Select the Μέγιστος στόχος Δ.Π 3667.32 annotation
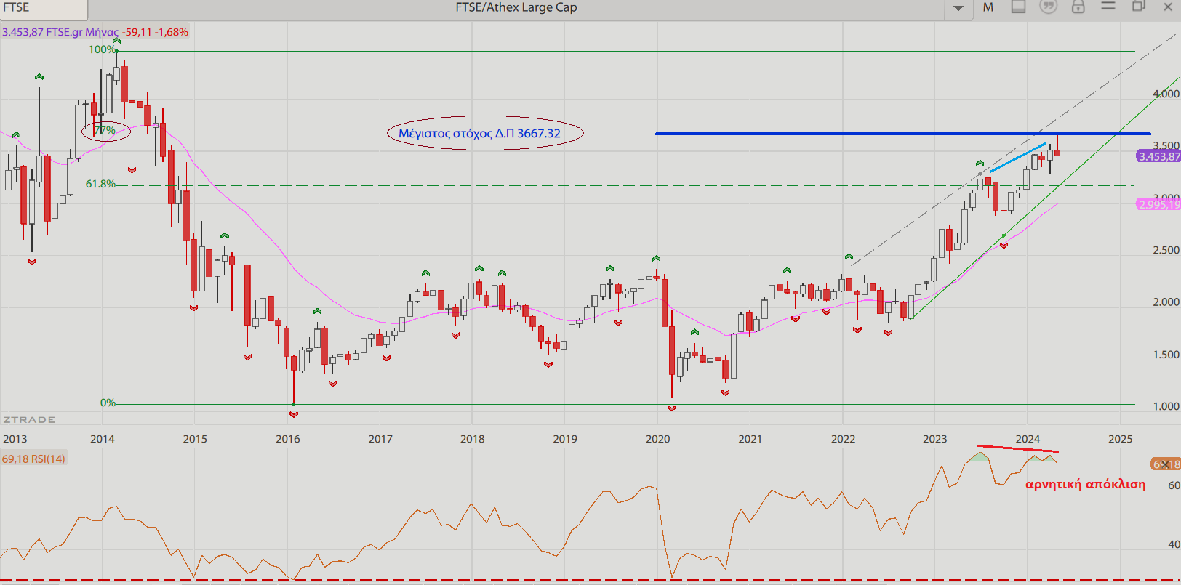1181x585 pixels. click(480, 133)
